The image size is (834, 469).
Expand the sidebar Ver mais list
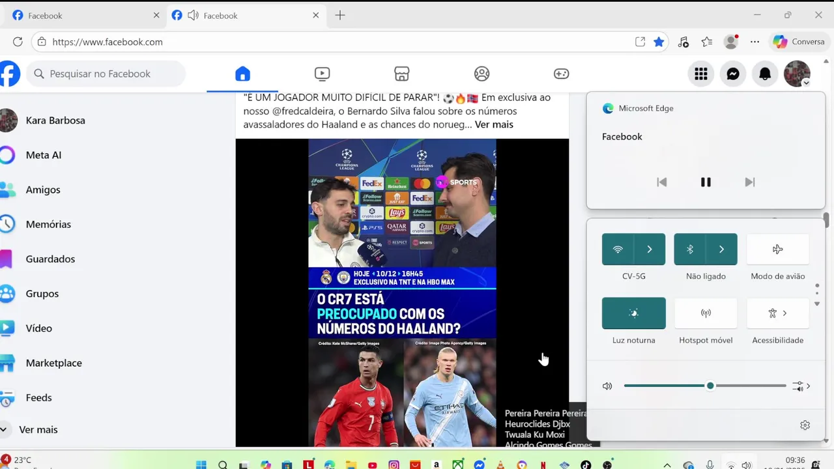[38, 429]
